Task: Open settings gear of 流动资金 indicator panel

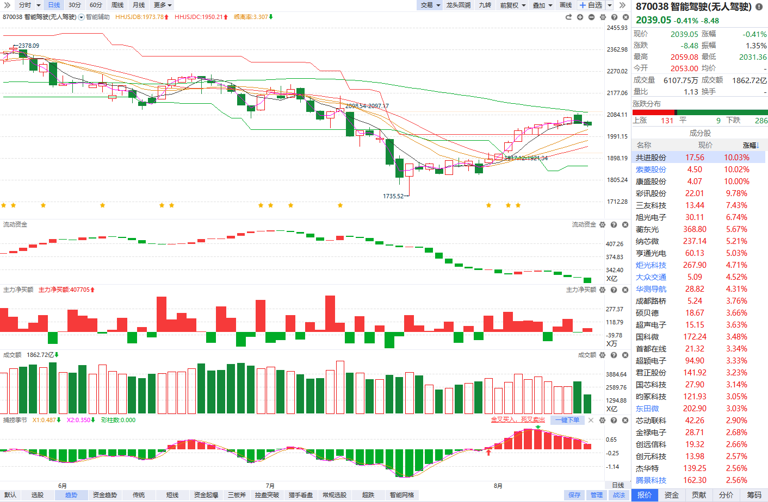Action: pyautogui.click(x=603, y=224)
